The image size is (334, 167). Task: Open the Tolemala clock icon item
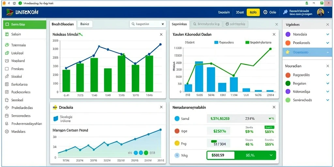coord(7,45)
